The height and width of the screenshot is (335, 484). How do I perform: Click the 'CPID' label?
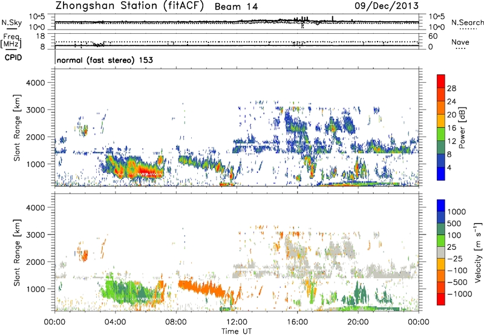click(x=13, y=57)
